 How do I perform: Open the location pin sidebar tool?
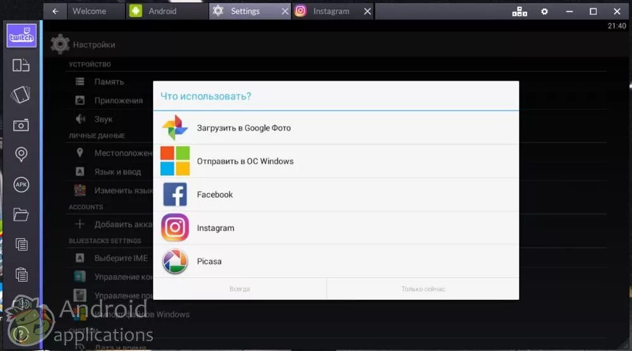[x=21, y=154]
